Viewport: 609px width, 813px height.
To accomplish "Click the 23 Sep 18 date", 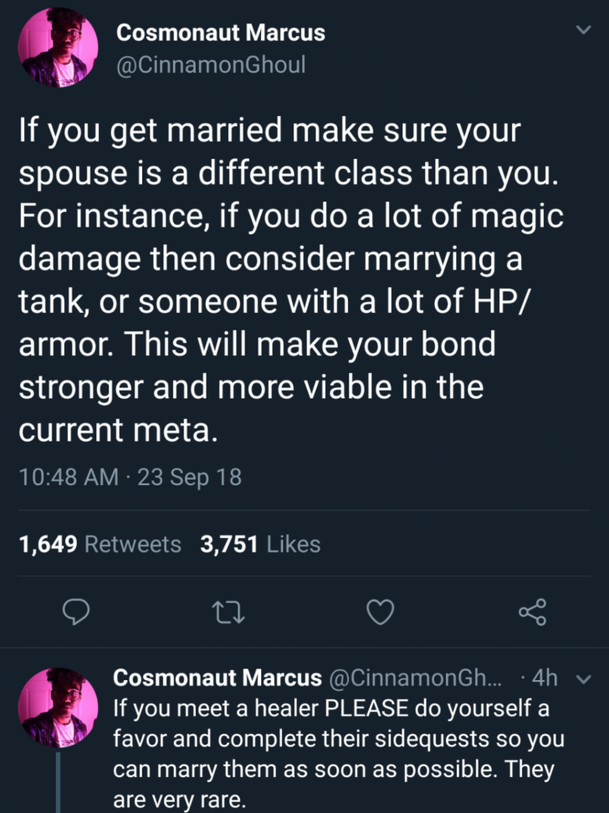I will [x=191, y=478].
